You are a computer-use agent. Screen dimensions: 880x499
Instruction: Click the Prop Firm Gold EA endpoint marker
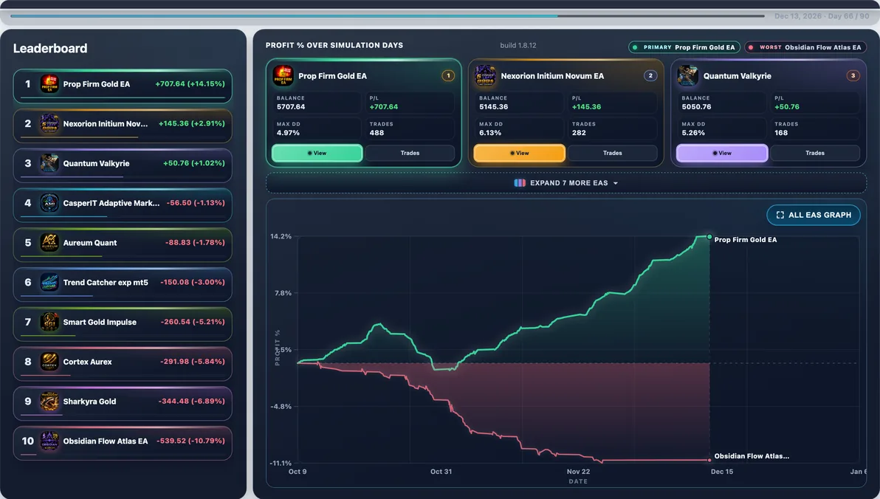click(709, 237)
